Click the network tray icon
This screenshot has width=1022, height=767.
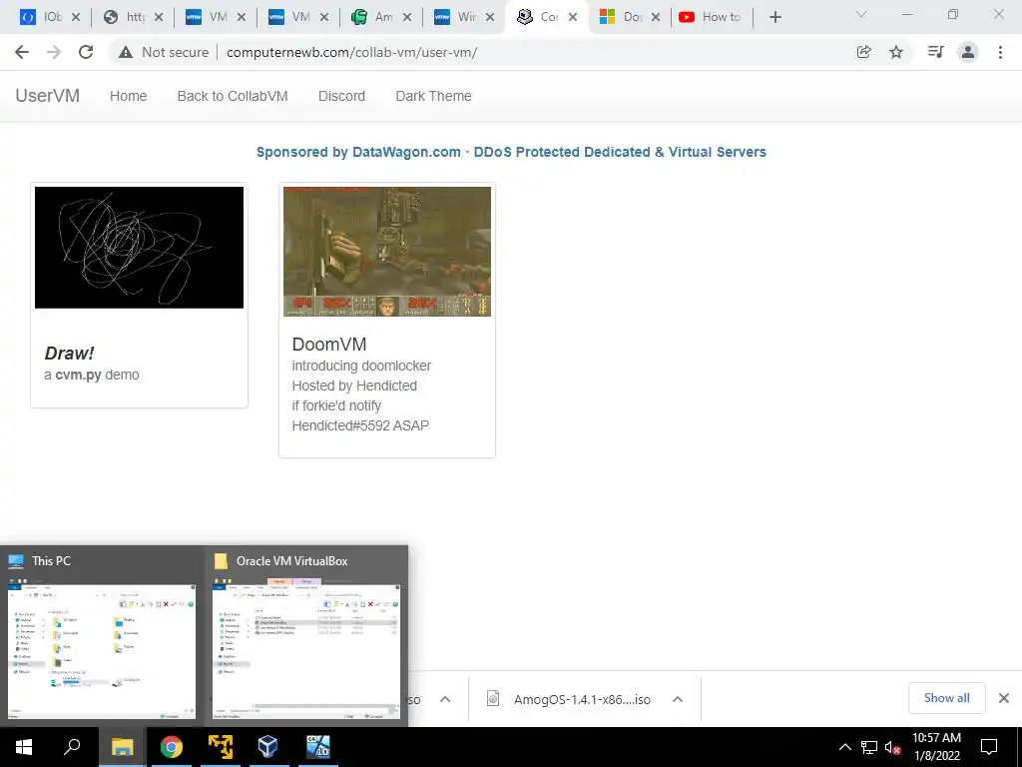[869, 747]
